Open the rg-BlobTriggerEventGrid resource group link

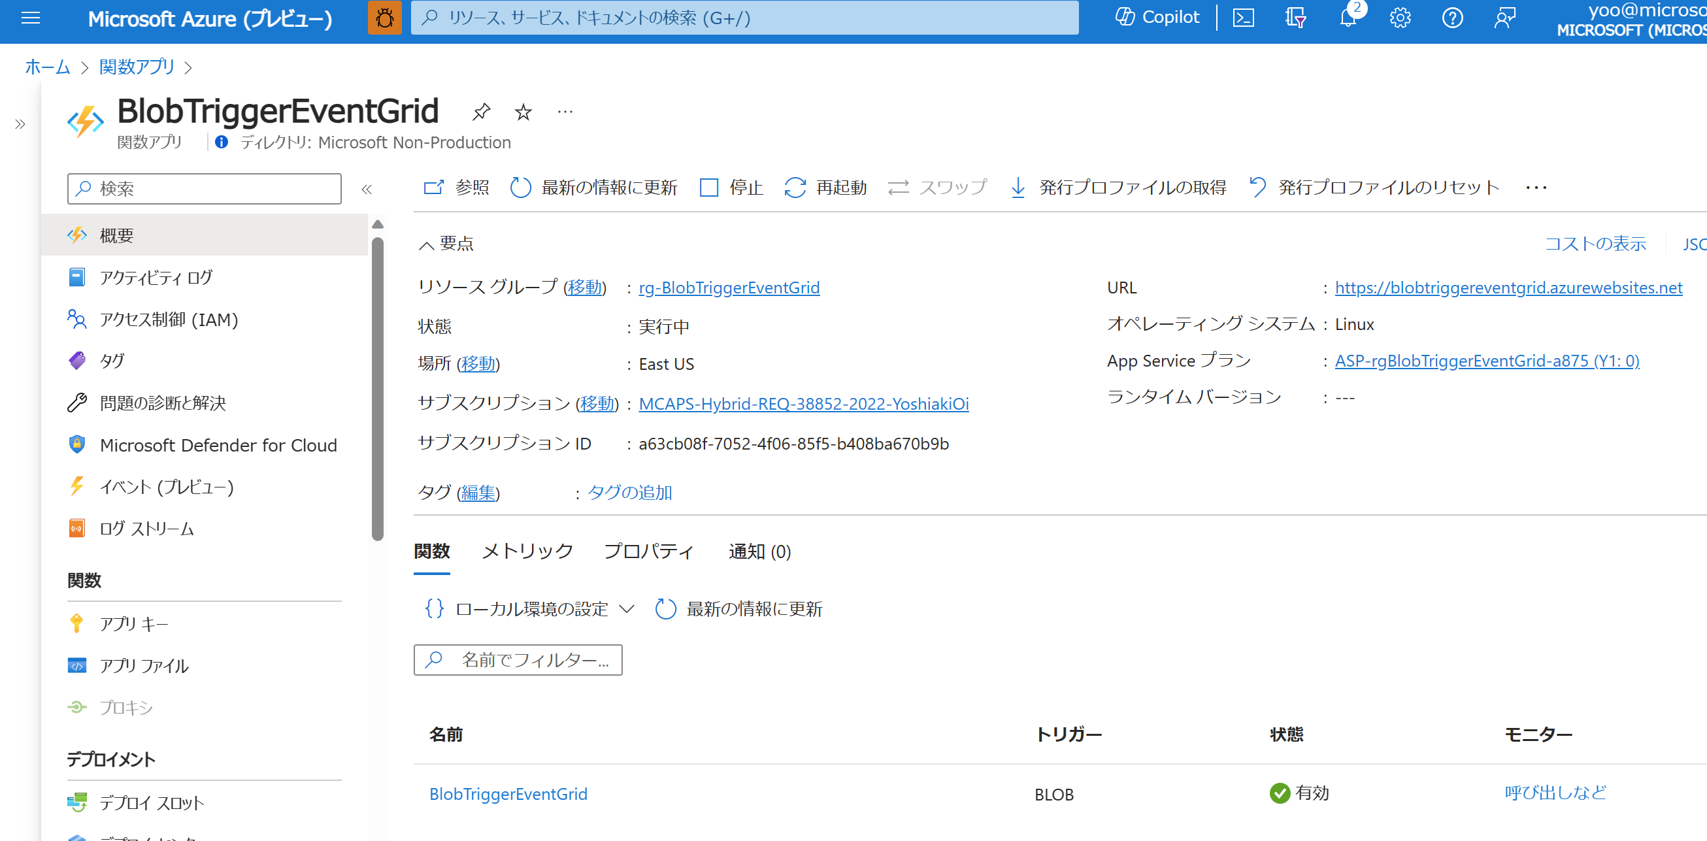(729, 288)
